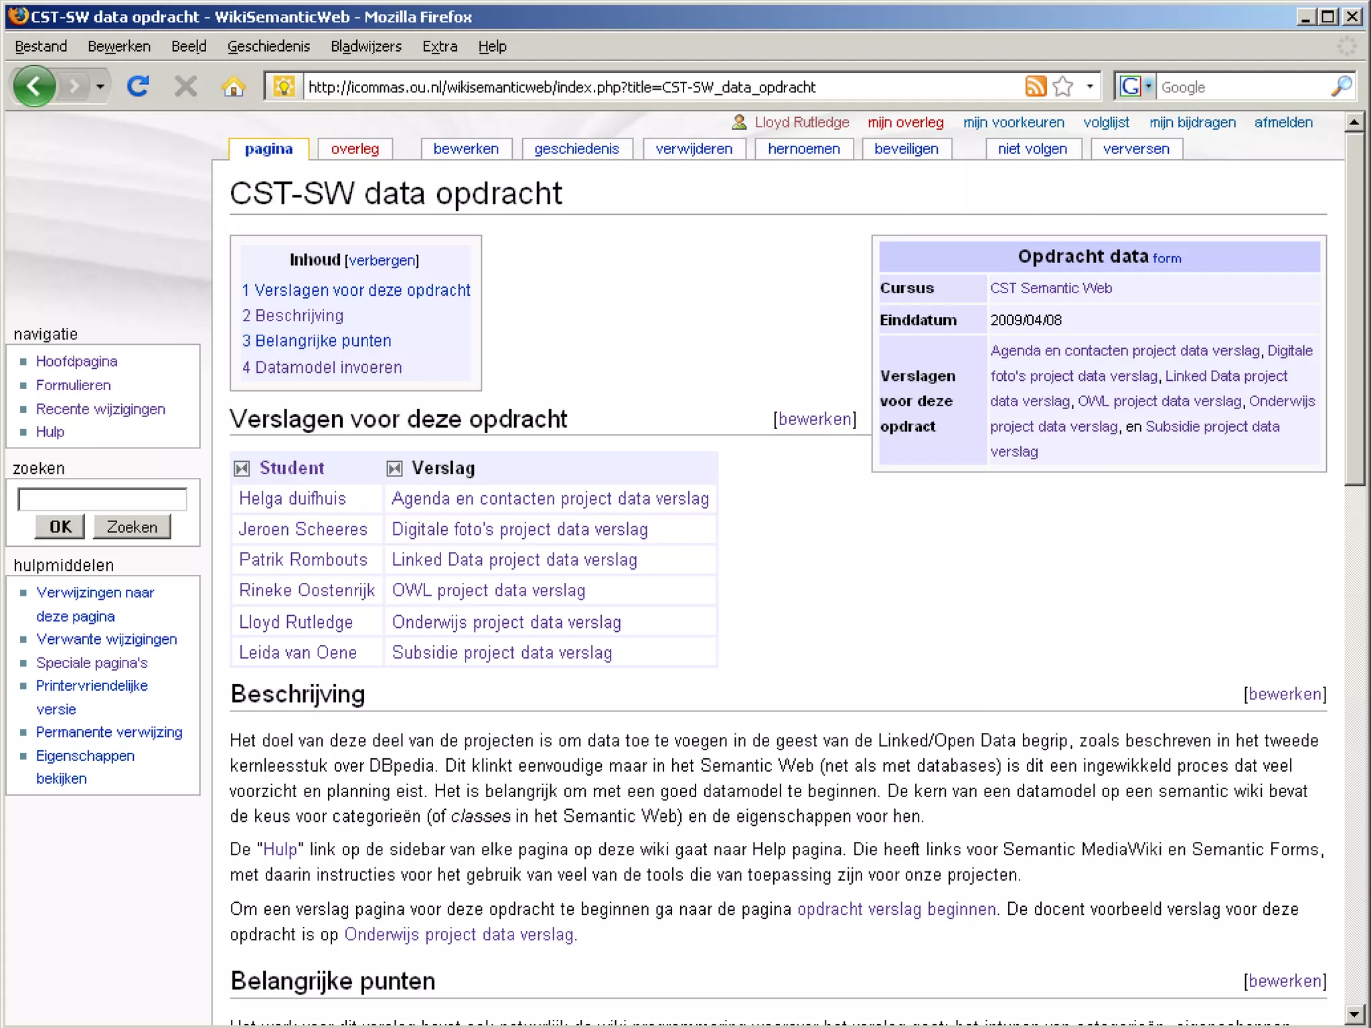Hide contents box via verbergen link
This screenshot has width=1371, height=1028.
pyautogui.click(x=382, y=260)
